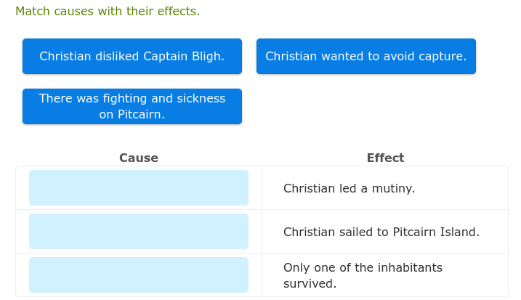The image size is (521, 300).
Task: Select the 'Christian wanted to avoid capture' tile
Action: [365, 56]
